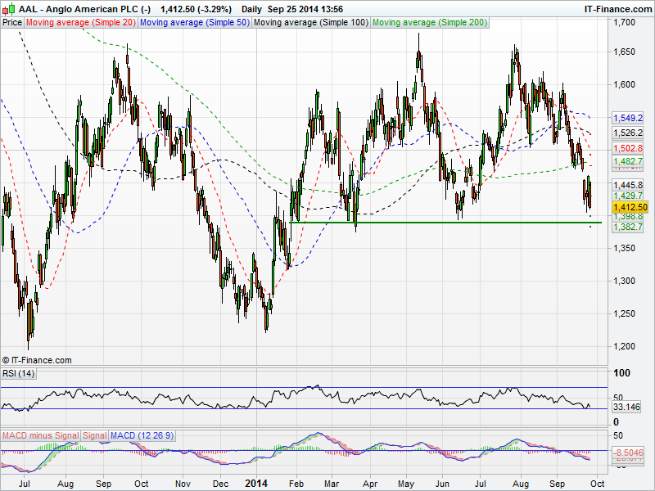Click the blue 1,549.2 price label

[x=628, y=118]
